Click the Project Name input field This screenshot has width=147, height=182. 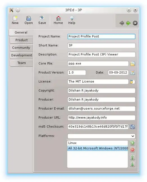click(x=101, y=36)
